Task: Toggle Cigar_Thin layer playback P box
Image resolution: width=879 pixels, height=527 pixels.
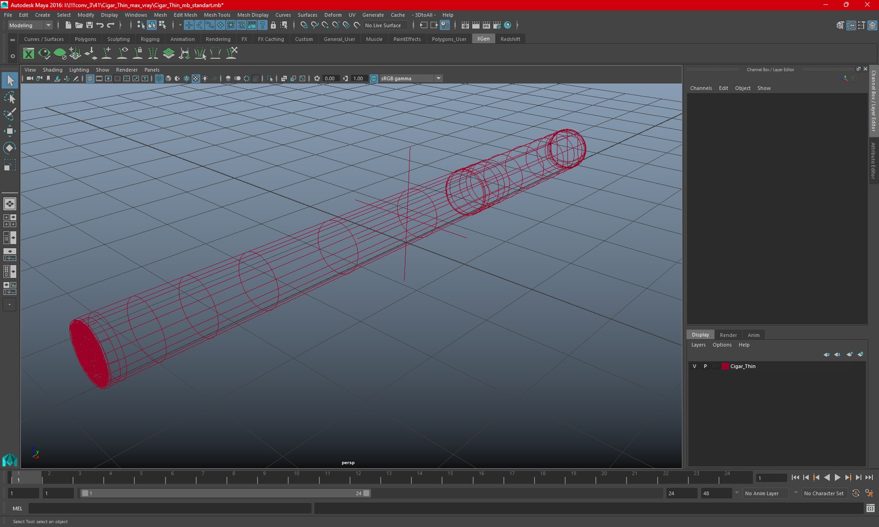Action: click(x=705, y=366)
